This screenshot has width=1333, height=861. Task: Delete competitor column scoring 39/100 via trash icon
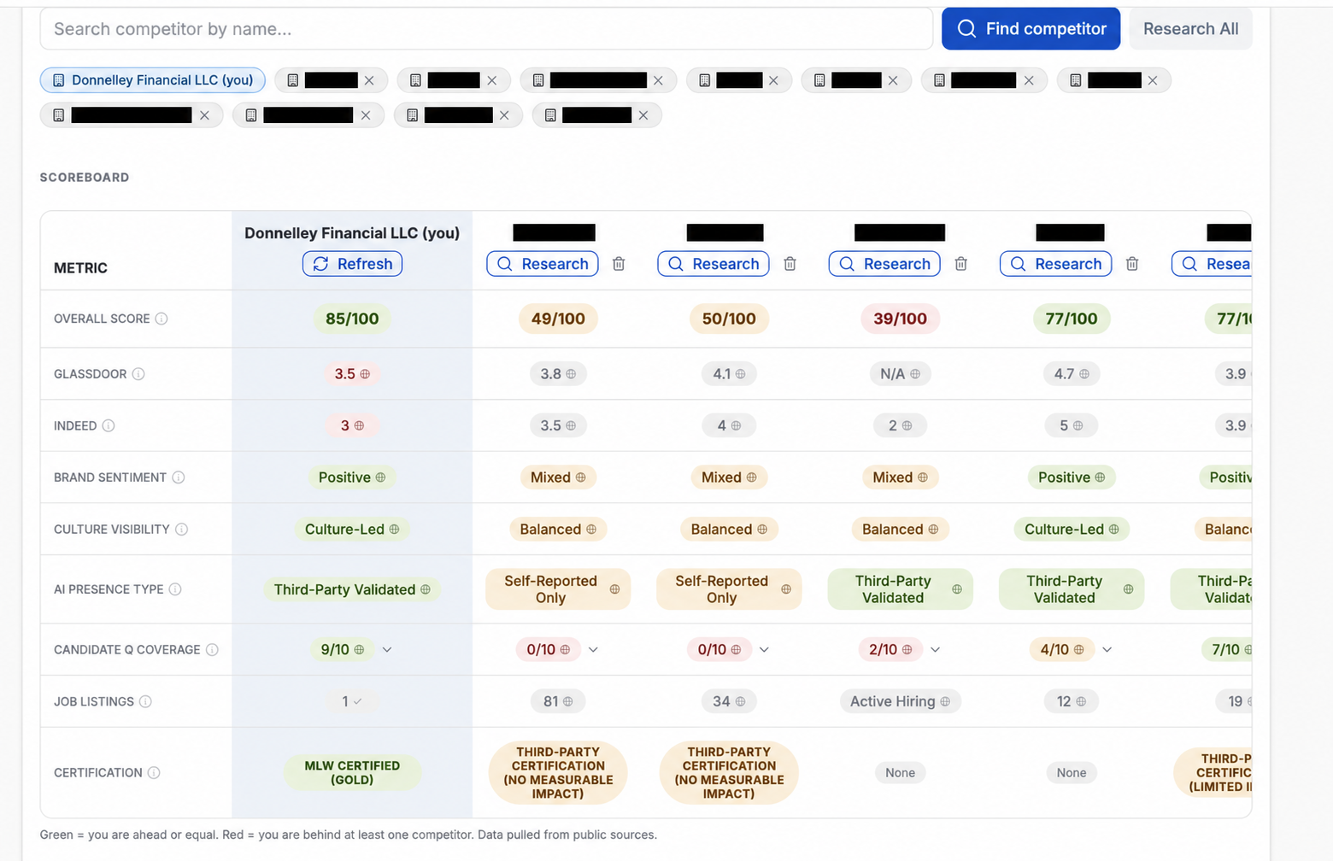click(961, 264)
